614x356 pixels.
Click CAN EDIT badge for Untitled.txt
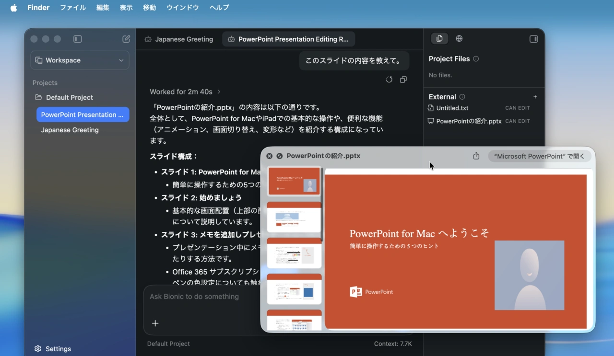[518, 108]
